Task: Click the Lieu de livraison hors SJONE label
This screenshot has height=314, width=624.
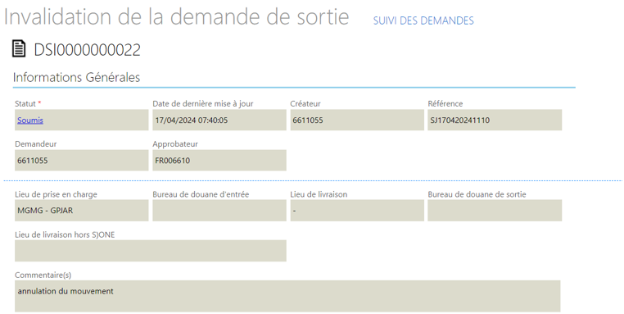Action: 65,234
